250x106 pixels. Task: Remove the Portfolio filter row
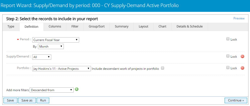coord(242,68)
